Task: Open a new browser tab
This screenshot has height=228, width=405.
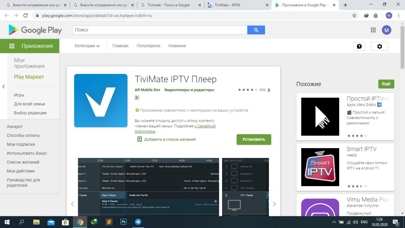Action: click(345, 5)
